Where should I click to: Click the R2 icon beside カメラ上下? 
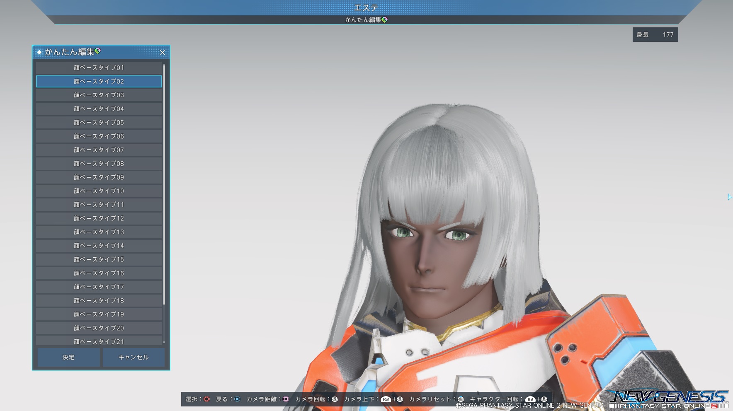386,399
